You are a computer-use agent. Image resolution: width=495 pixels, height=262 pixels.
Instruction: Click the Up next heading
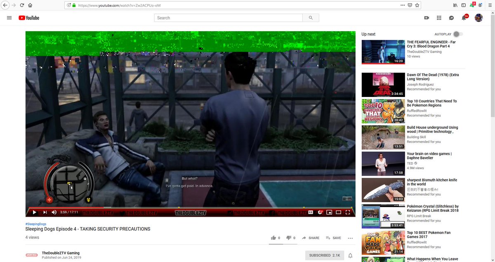click(x=368, y=34)
